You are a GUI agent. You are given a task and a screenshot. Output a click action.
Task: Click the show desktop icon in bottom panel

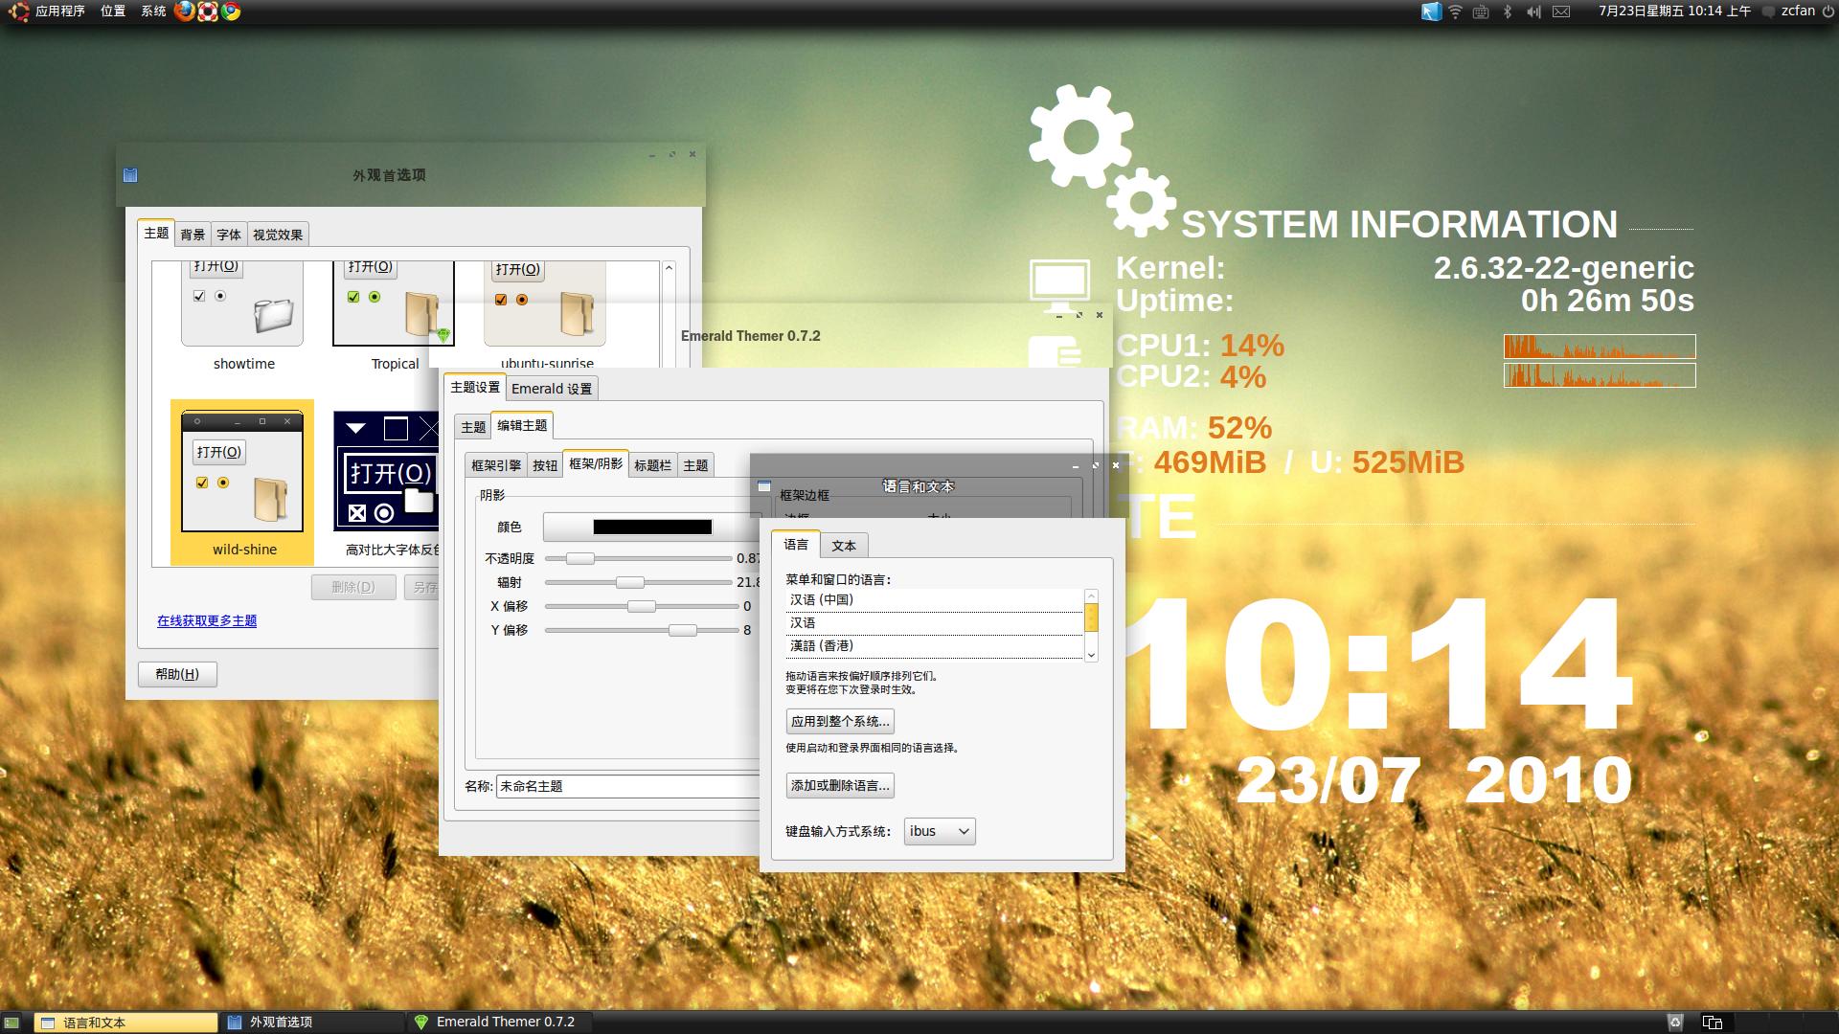pyautogui.click(x=11, y=1023)
